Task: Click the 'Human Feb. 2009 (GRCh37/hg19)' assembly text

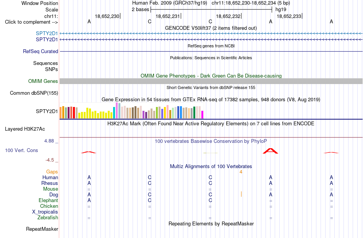Action: click(169, 3)
